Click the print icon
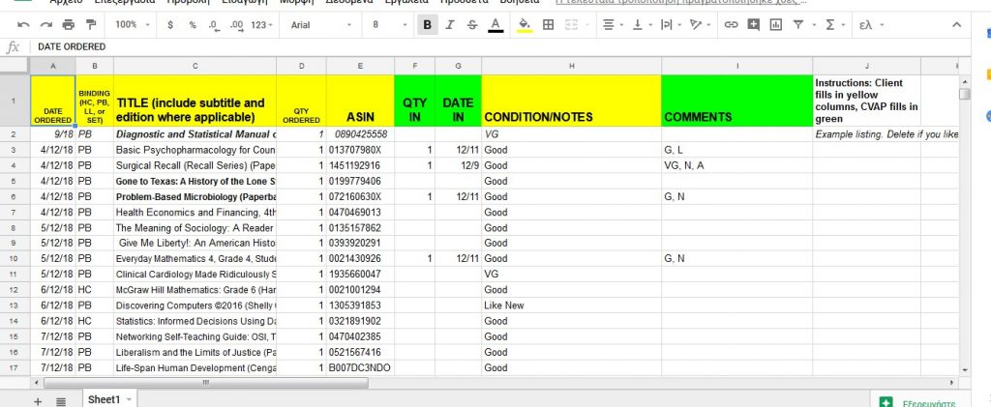Image resolution: width=991 pixels, height=407 pixels. [x=69, y=24]
